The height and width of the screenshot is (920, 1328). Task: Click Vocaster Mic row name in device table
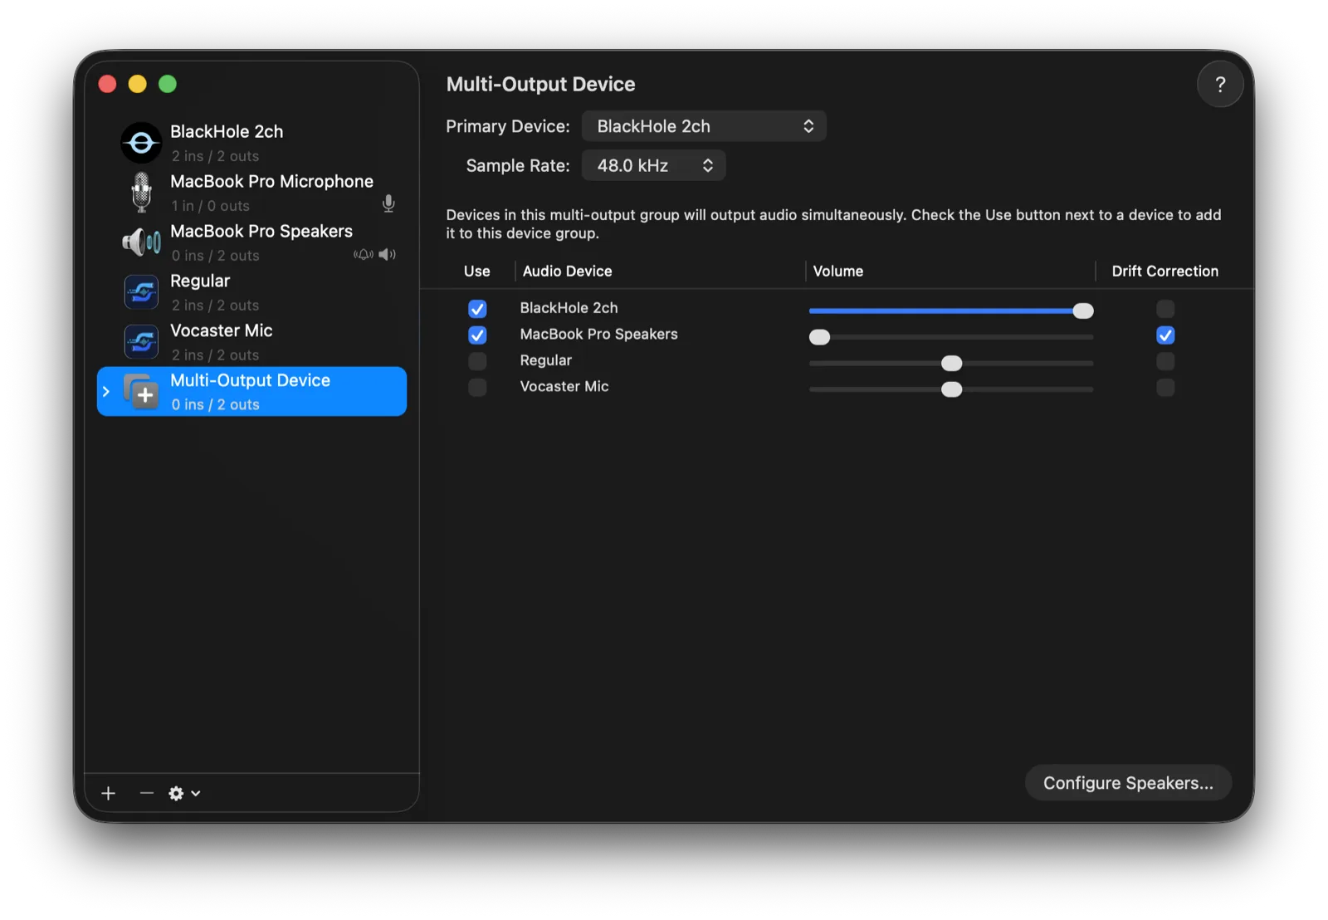click(x=564, y=386)
